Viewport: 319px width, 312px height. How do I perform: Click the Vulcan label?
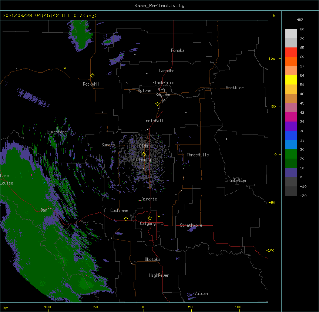click(201, 293)
